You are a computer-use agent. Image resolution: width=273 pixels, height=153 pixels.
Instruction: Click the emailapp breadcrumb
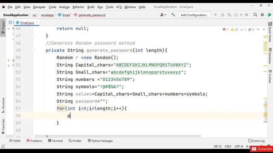coord(47,15)
